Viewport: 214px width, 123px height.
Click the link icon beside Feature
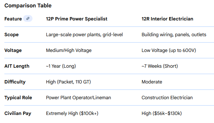coord(28,18)
